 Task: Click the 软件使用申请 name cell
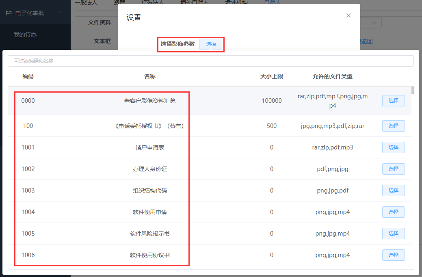149,212
